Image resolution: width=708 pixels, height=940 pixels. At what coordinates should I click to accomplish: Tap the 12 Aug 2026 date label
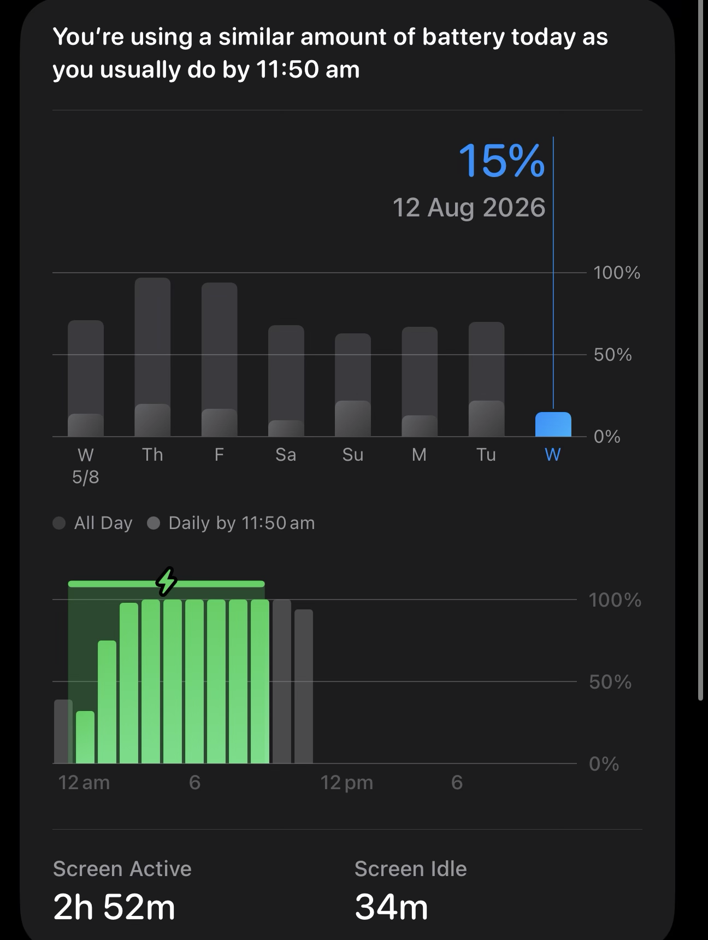click(x=469, y=208)
